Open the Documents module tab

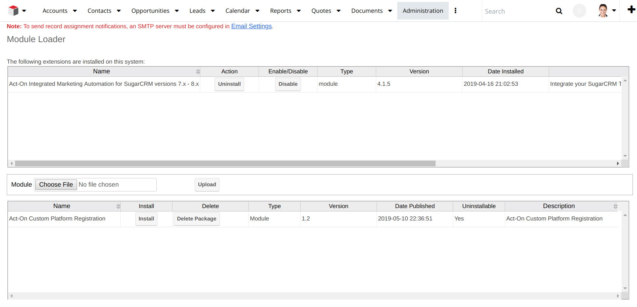click(367, 11)
